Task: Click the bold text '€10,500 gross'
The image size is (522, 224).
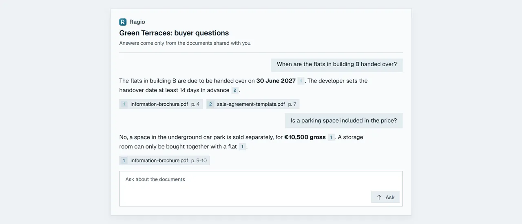Action: [x=305, y=137]
